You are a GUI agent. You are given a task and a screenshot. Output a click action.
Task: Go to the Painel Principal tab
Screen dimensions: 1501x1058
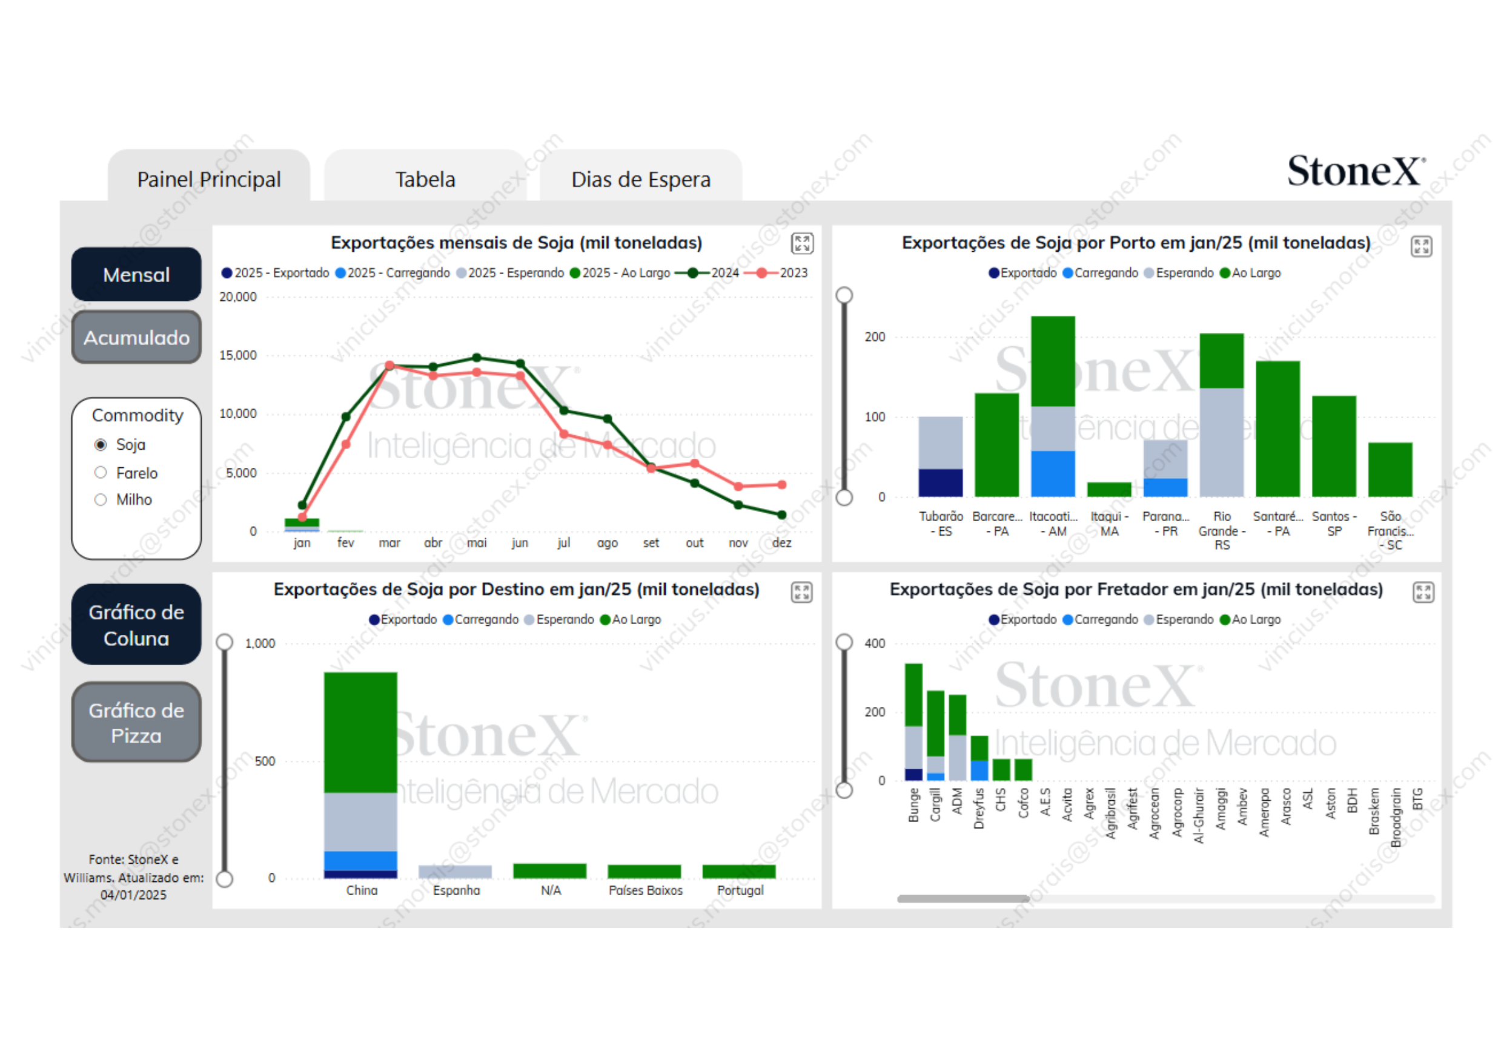tap(208, 179)
